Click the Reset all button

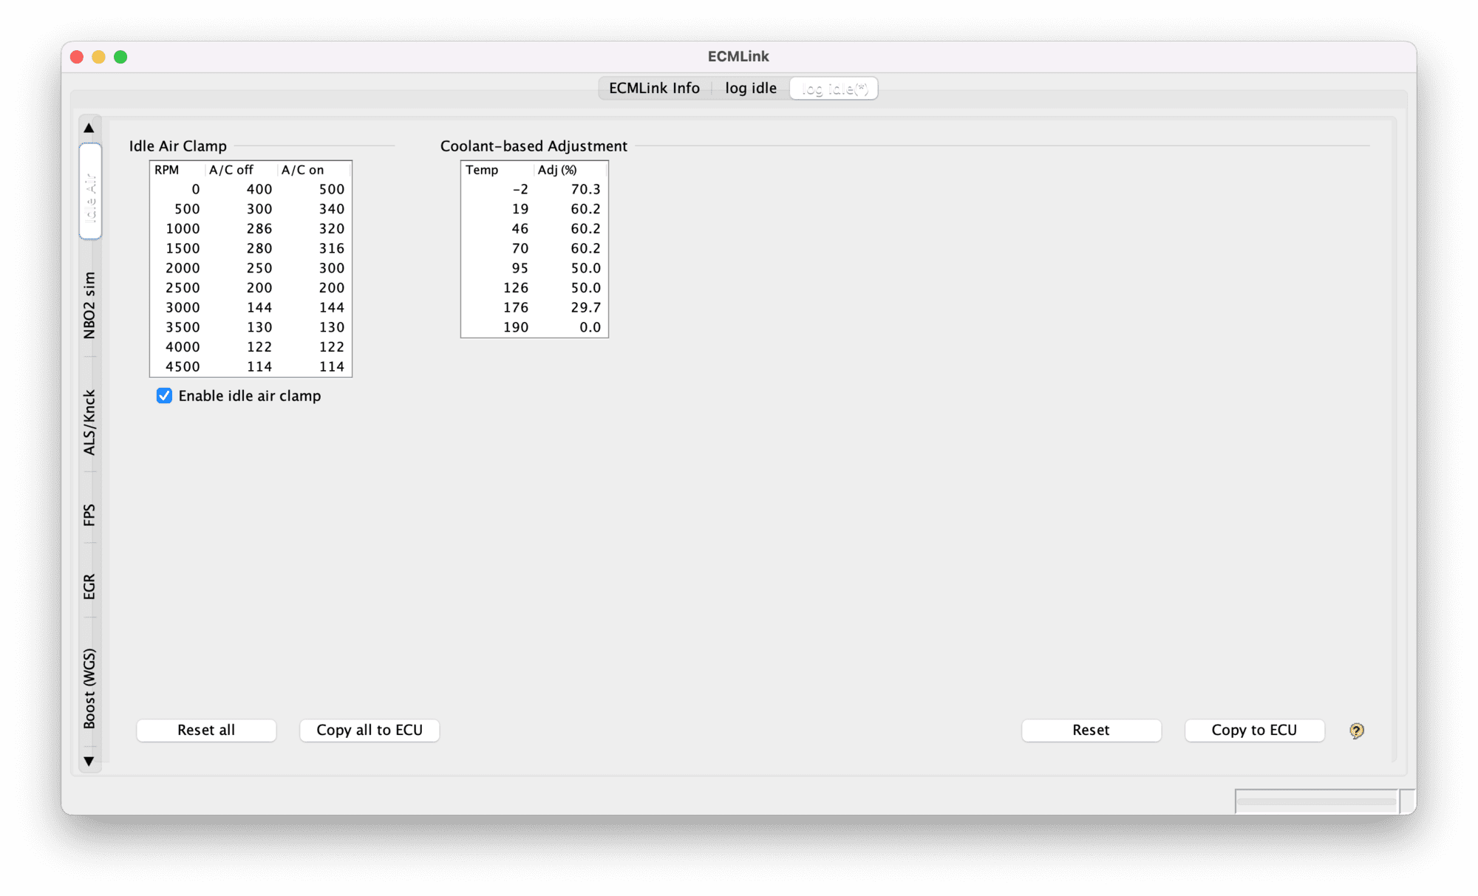click(206, 730)
